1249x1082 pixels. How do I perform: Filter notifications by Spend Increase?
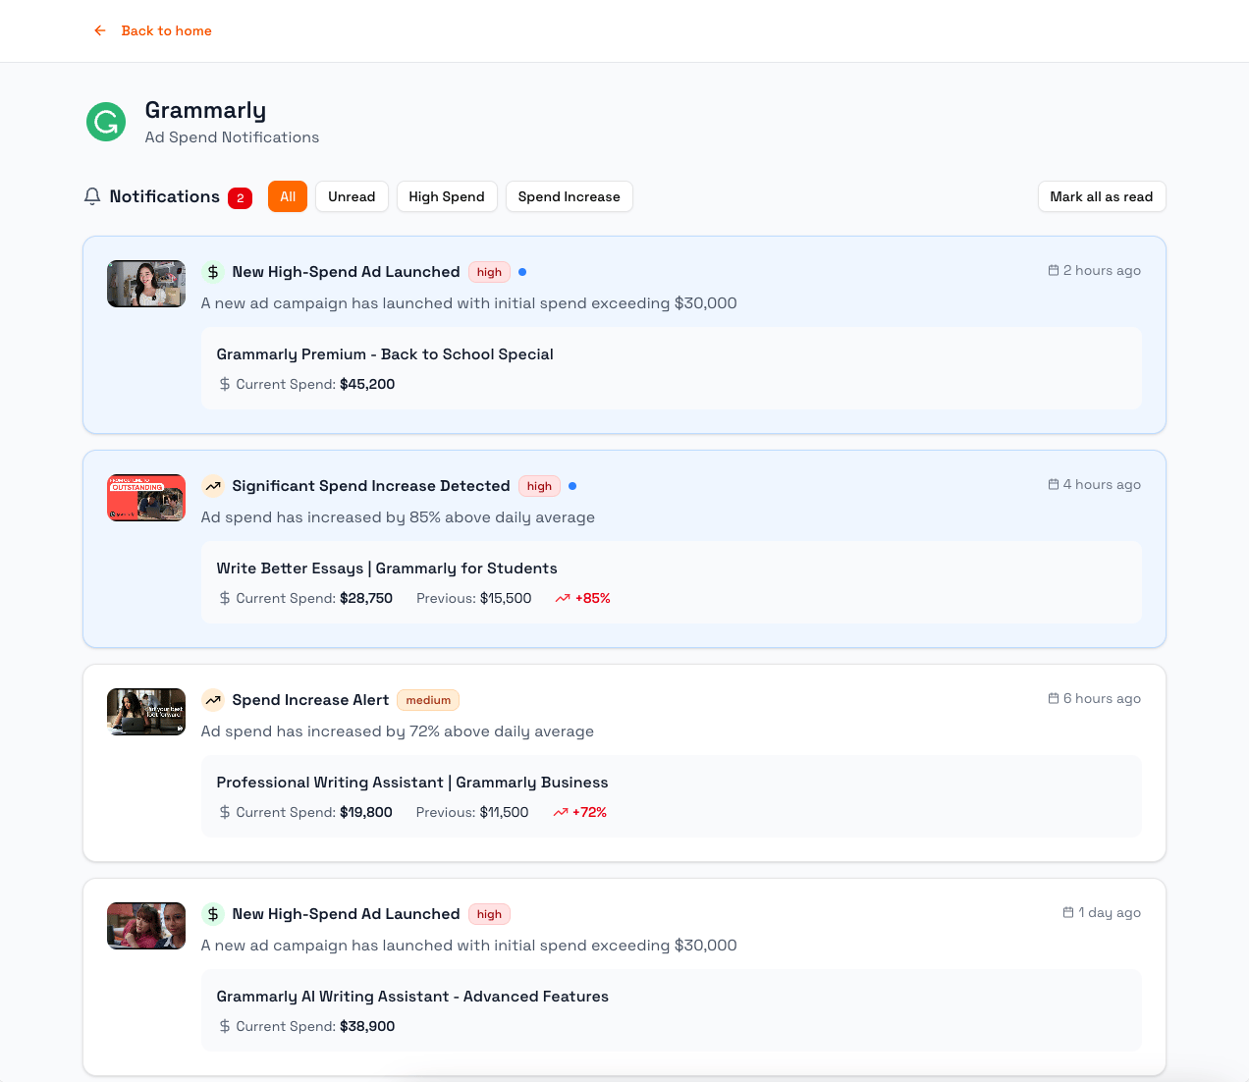point(570,196)
